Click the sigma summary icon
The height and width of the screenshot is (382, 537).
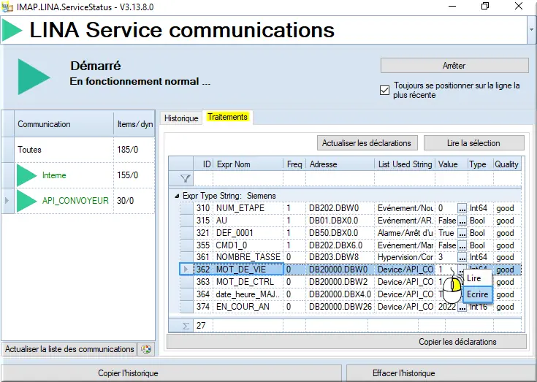186,326
